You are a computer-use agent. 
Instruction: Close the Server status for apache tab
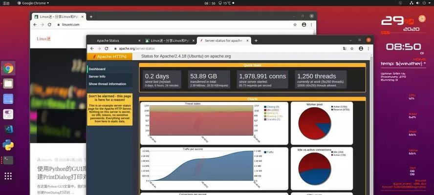(x=247, y=40)
